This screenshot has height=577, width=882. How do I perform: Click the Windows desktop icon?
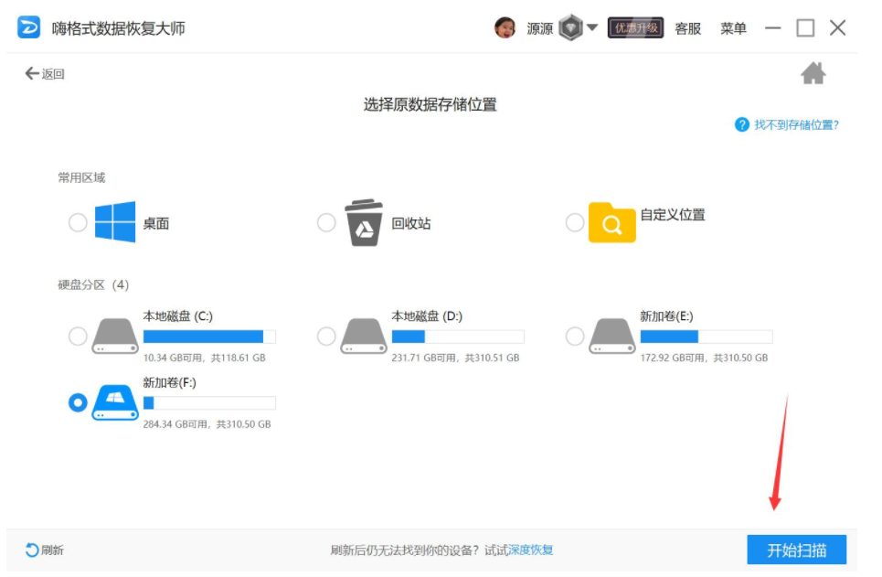[115, 222]
